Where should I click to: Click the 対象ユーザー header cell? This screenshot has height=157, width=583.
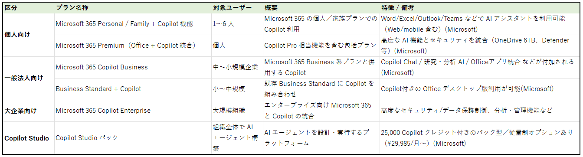click(237, 7)
